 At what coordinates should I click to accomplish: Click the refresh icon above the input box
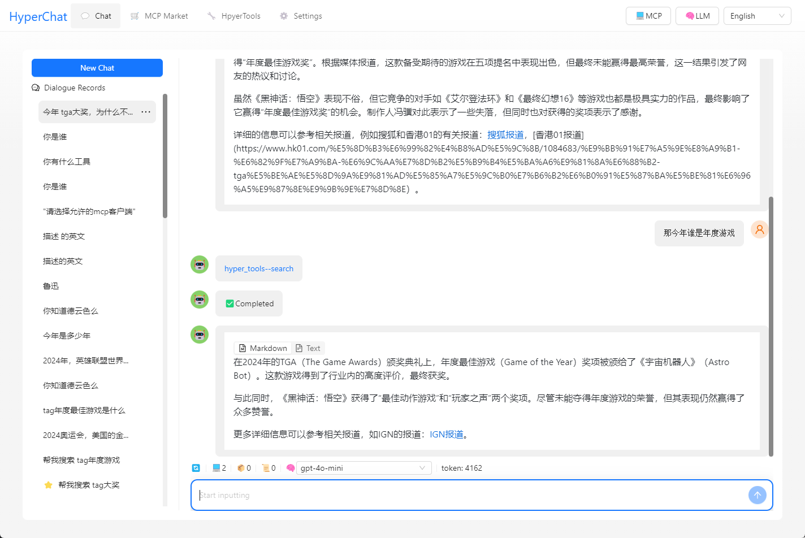(196, 468)
